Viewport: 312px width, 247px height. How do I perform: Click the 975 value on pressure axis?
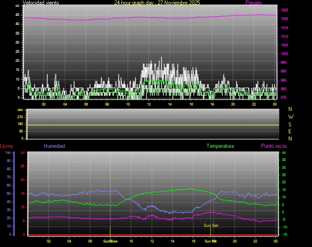point(284,97)
